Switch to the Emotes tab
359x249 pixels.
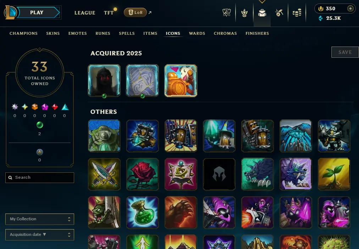pyautogui.click(x=78, y=33)
